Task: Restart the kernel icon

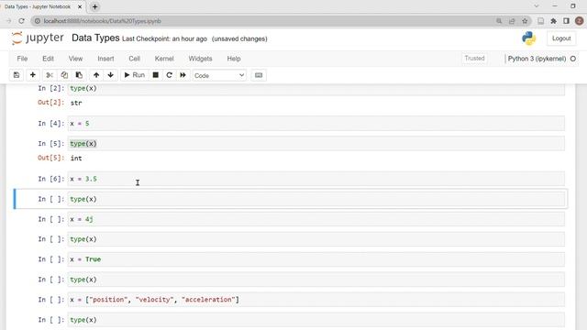Action: (169, 75)
